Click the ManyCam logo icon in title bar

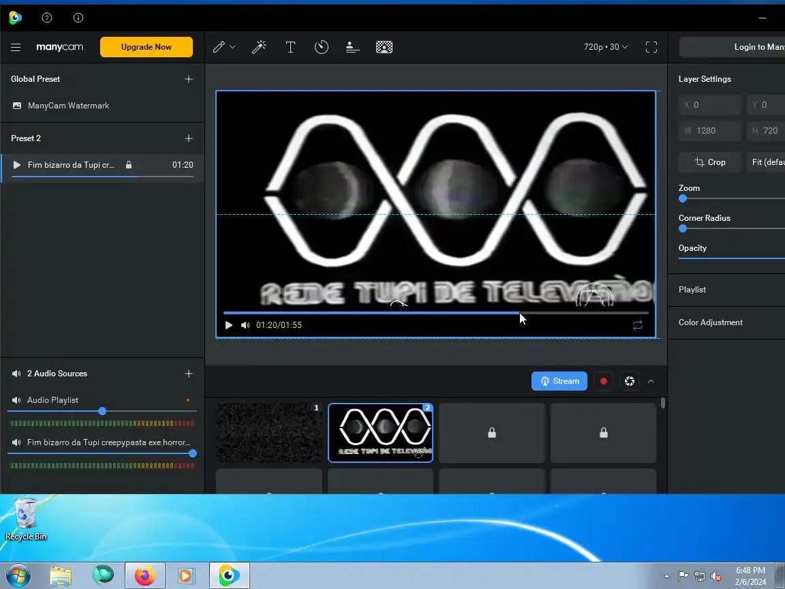pyautogui.click(x=16, y=18)
